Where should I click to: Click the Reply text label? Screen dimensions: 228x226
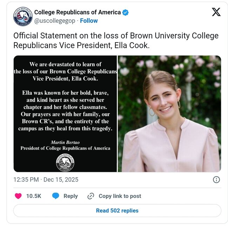click(x=71, y=196)
